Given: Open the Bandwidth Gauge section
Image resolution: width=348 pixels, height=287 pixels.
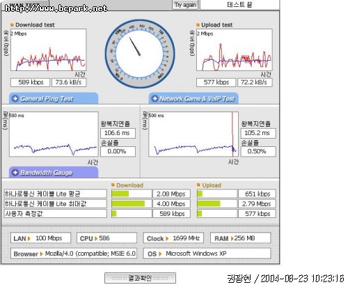Looking at the screenshot, I should click(54, 173).
